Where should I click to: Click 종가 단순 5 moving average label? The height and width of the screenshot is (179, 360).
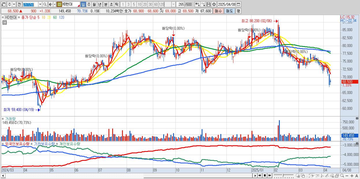(30, 17)
